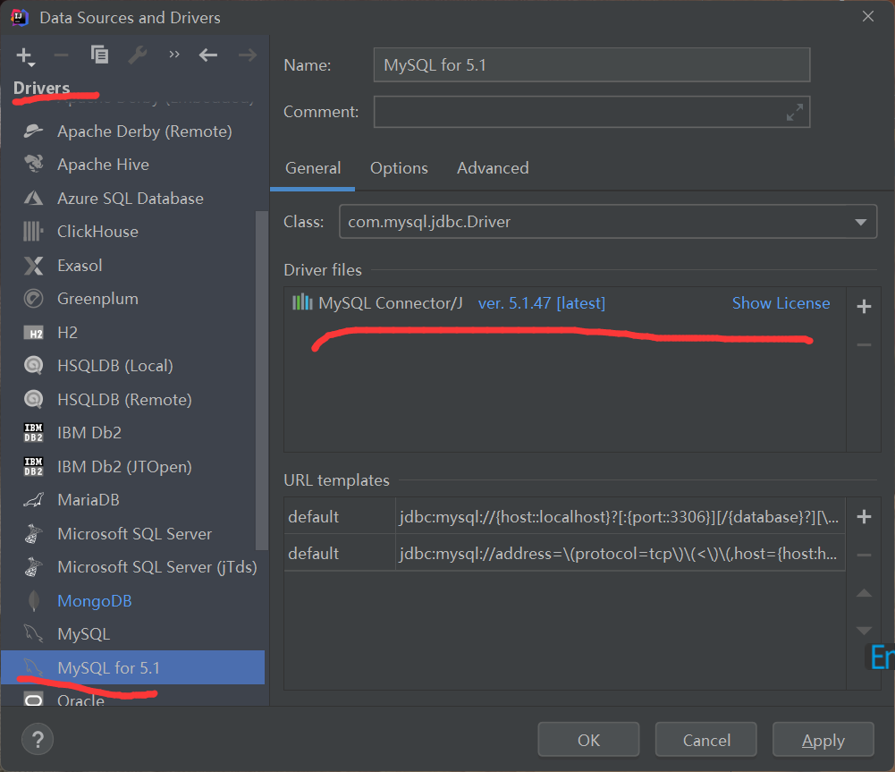Image resolution: width=895 pixels, height=772 pixels.
Task: Expand the more toolbar actions chevron
Action: click(x=174, y=55)
